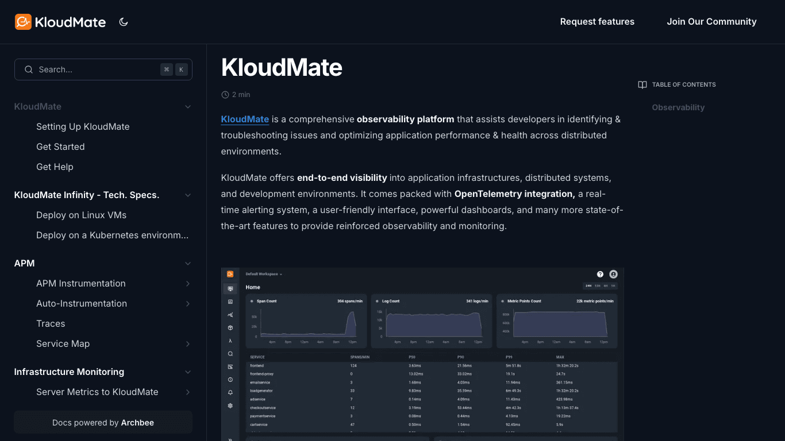Click the gear settings icon in the dashboard screenshot sidebar
The width and height of the screenshot is (785, 441).
[x=230, y=405]
